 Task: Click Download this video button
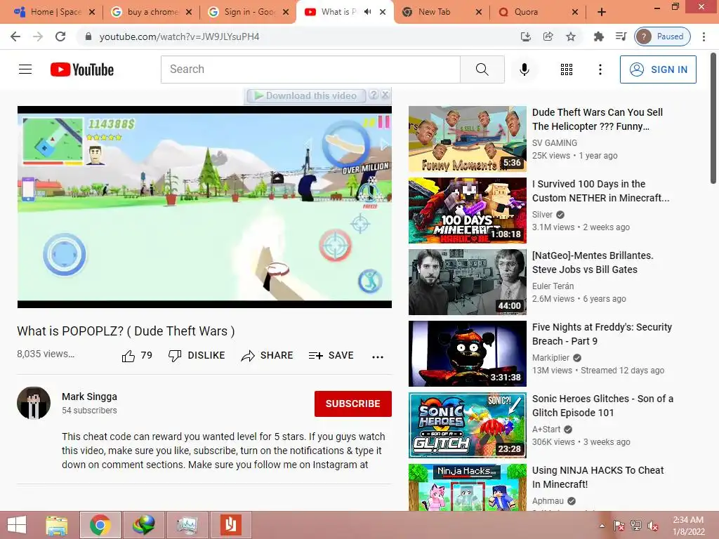pos(306,95)
